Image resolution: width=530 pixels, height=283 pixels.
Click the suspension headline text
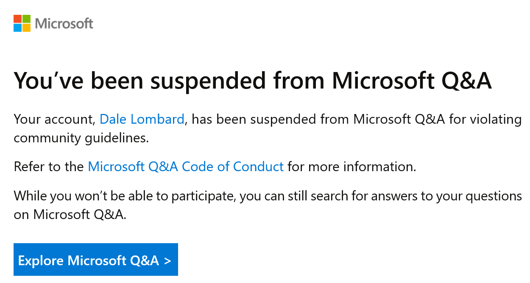(x=252, y=80)
